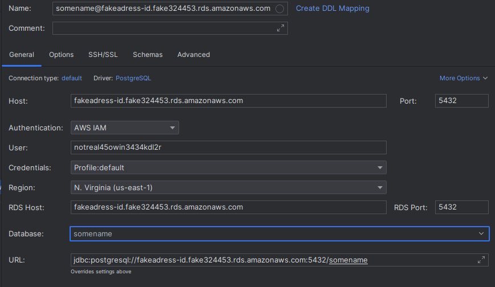Click the PostgreSQL driver link
Viewport: 495px width, 287px height.
(133, 78)
